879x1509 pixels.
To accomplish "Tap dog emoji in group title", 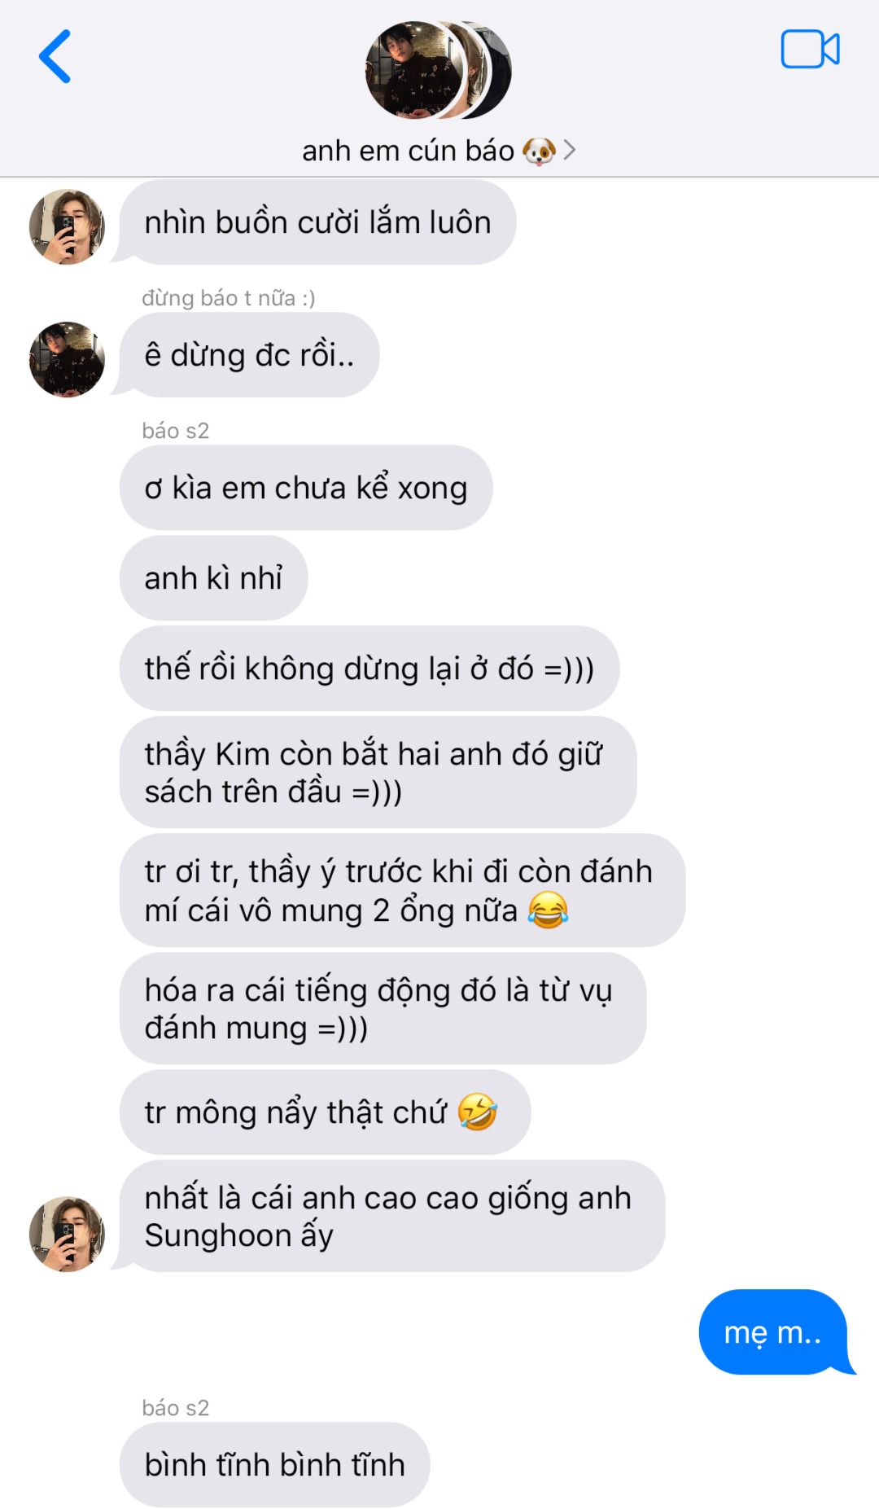I will coord(539,151).
